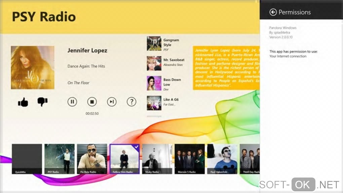Click Dev artist label under Bass Down Low
This screenshot has height=193, width=343.
pos(166,89)
